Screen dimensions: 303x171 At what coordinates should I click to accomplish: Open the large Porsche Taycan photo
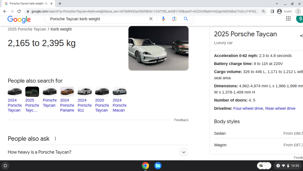158,48
